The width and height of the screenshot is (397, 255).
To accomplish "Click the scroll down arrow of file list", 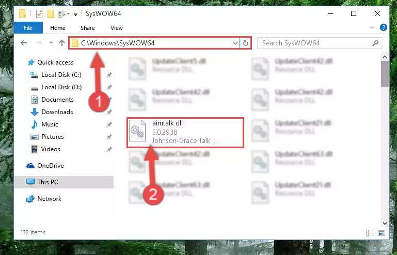I will point(385,224).
